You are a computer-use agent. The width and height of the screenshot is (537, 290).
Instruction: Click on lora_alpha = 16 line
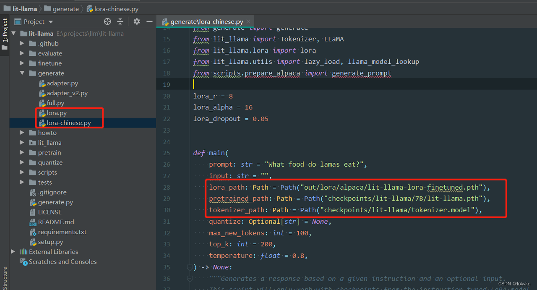[x=223, y=107]
